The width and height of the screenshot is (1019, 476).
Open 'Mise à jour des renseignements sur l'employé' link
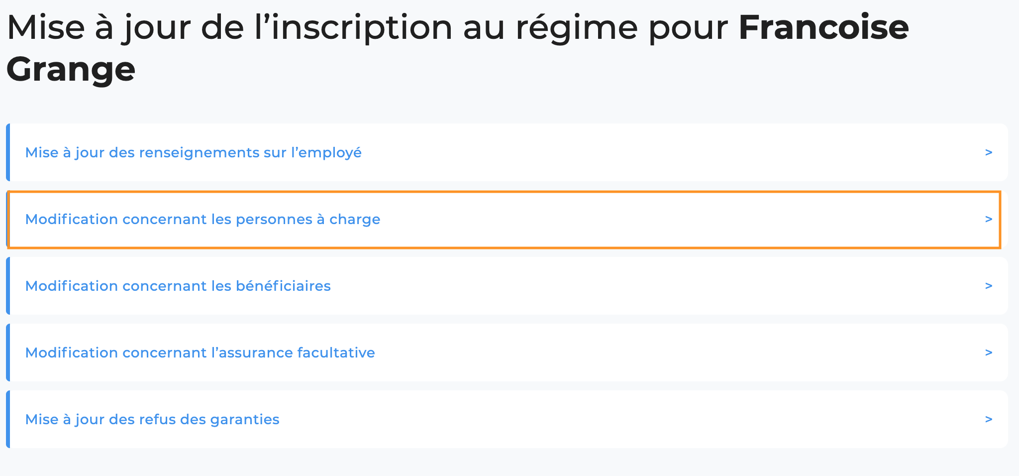point(193,152)
